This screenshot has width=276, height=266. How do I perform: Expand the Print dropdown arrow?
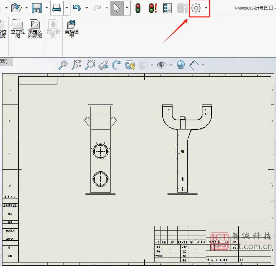pos(67,8)
